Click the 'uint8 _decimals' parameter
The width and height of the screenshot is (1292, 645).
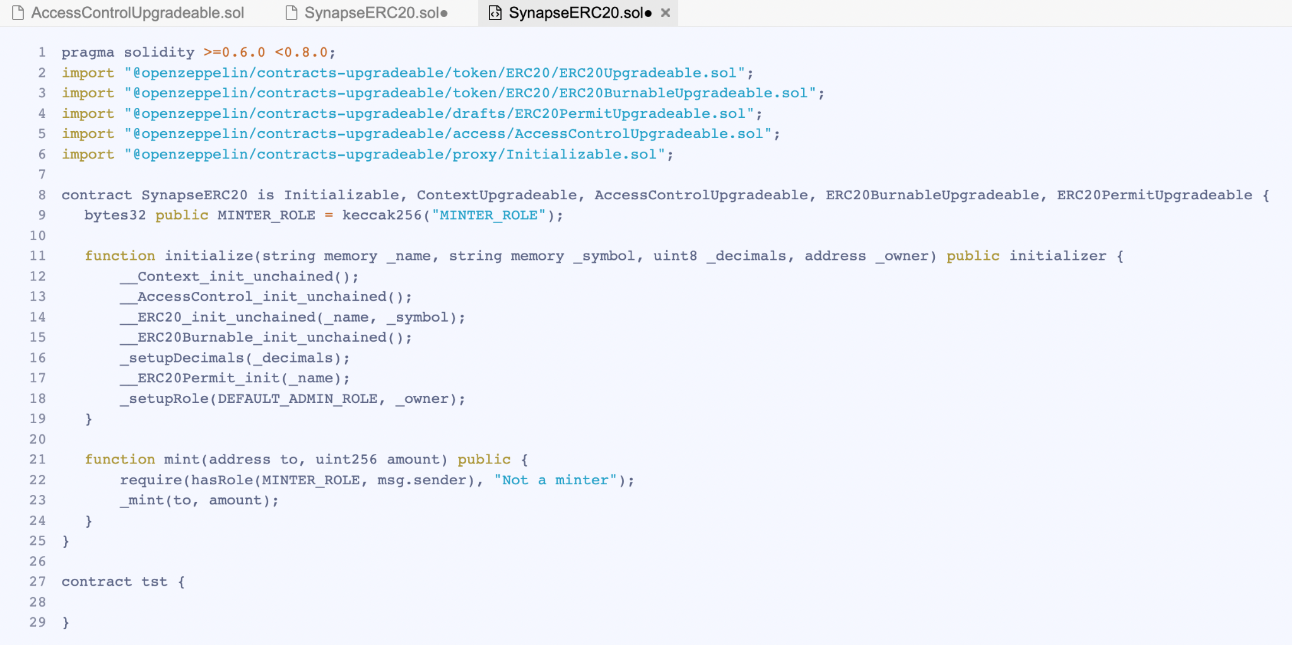[720, 256]
